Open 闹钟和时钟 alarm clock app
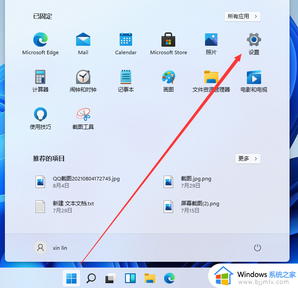Image resolution: width=298 pixels, height=288 pixels. (83, 81)
